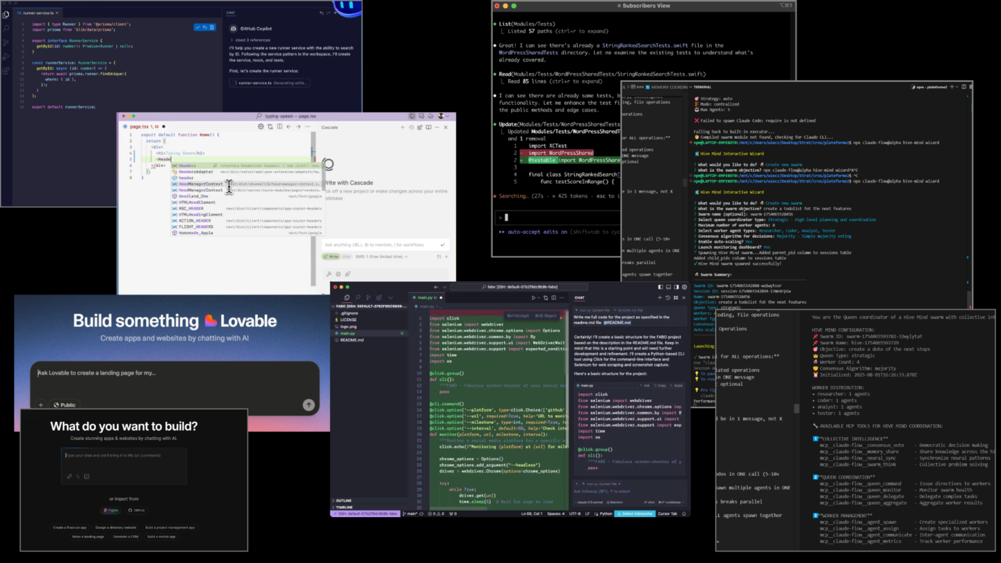Expand the OUTLINE section in the Cursor sidebar
Viewport: 1001px width, 563px height.
344,500
